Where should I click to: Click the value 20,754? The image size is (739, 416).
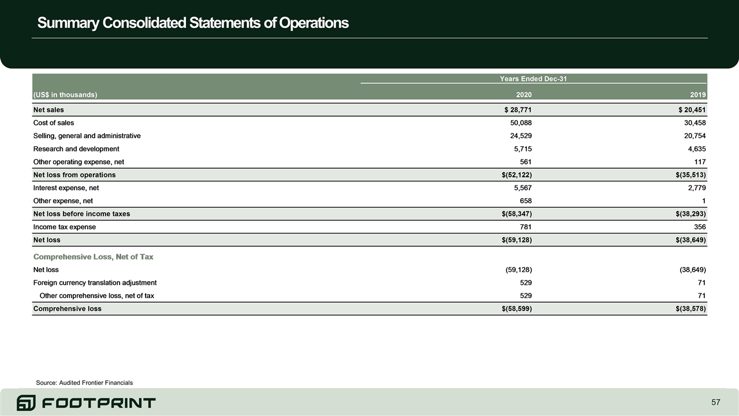(x=695, y=136)
